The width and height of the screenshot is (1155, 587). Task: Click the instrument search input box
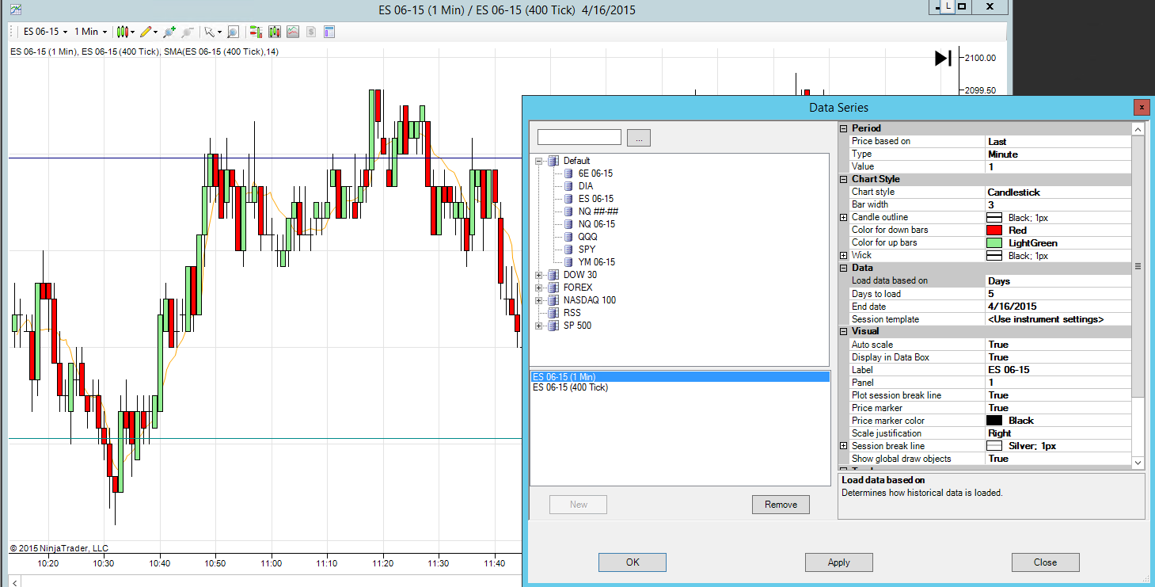tap(579, 138)
